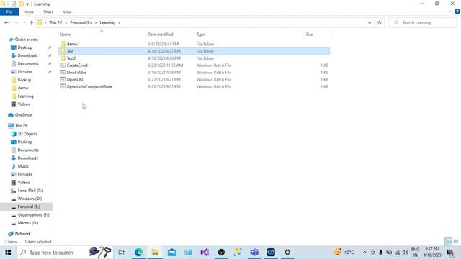Select OpenURL batch file

tap(75, 80)
